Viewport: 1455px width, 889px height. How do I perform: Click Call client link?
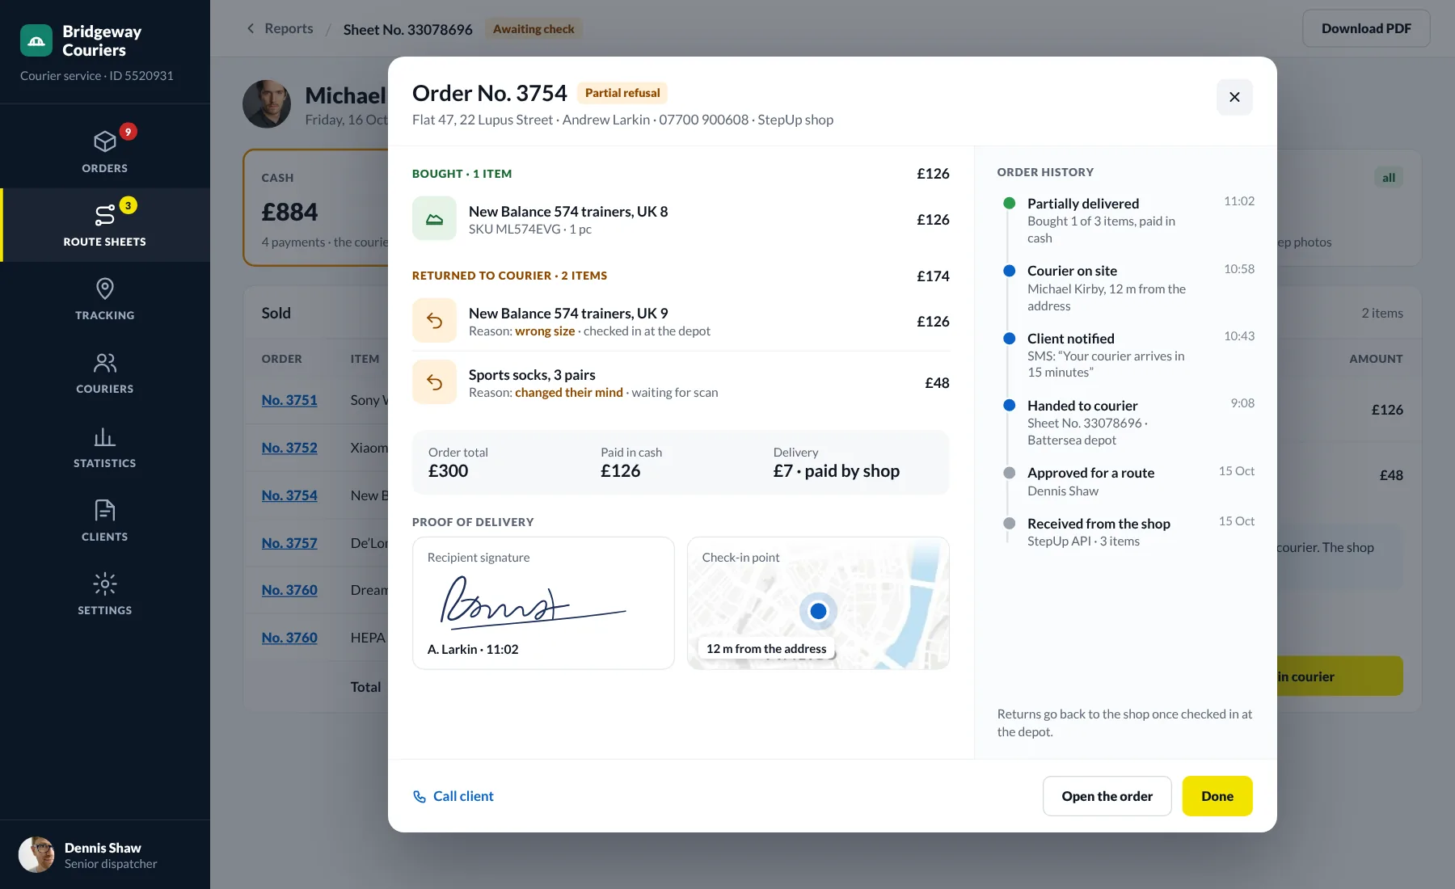pos(453,796)
